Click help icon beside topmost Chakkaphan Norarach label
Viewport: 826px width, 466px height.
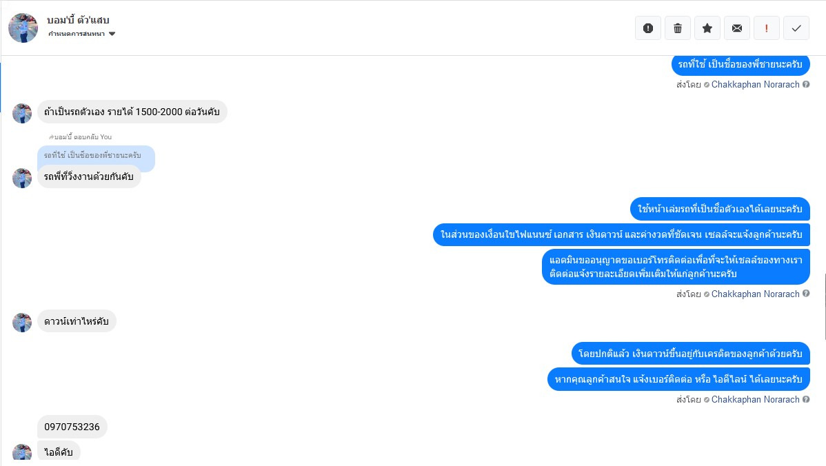(x=806, y=85)
